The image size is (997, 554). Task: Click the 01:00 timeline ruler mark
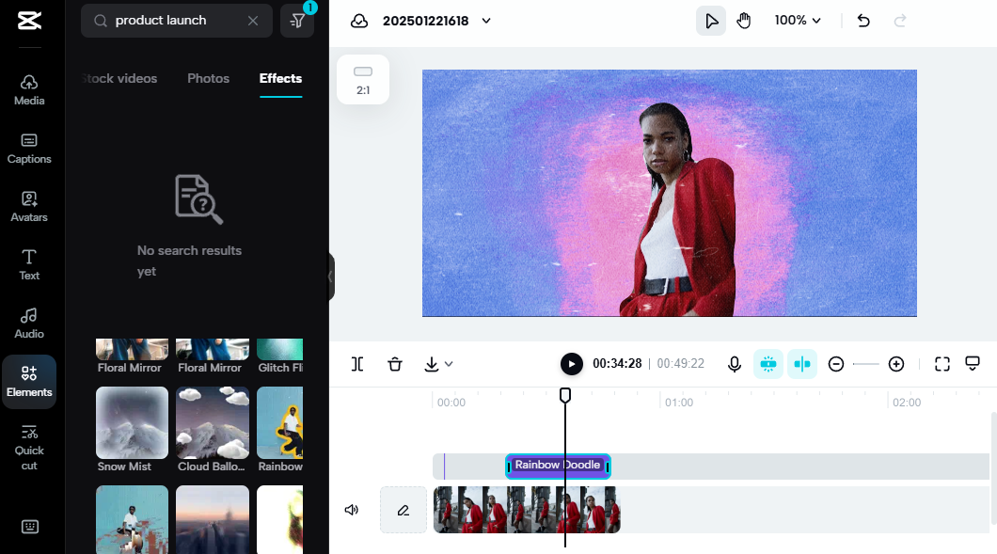pos(678,403)
